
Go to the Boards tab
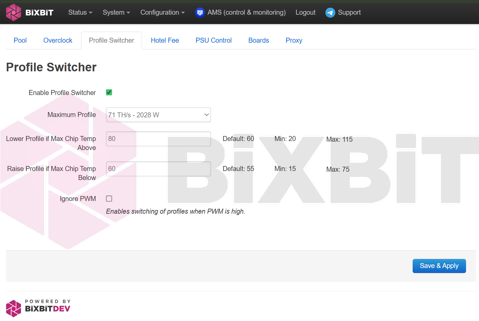[259, 40]
